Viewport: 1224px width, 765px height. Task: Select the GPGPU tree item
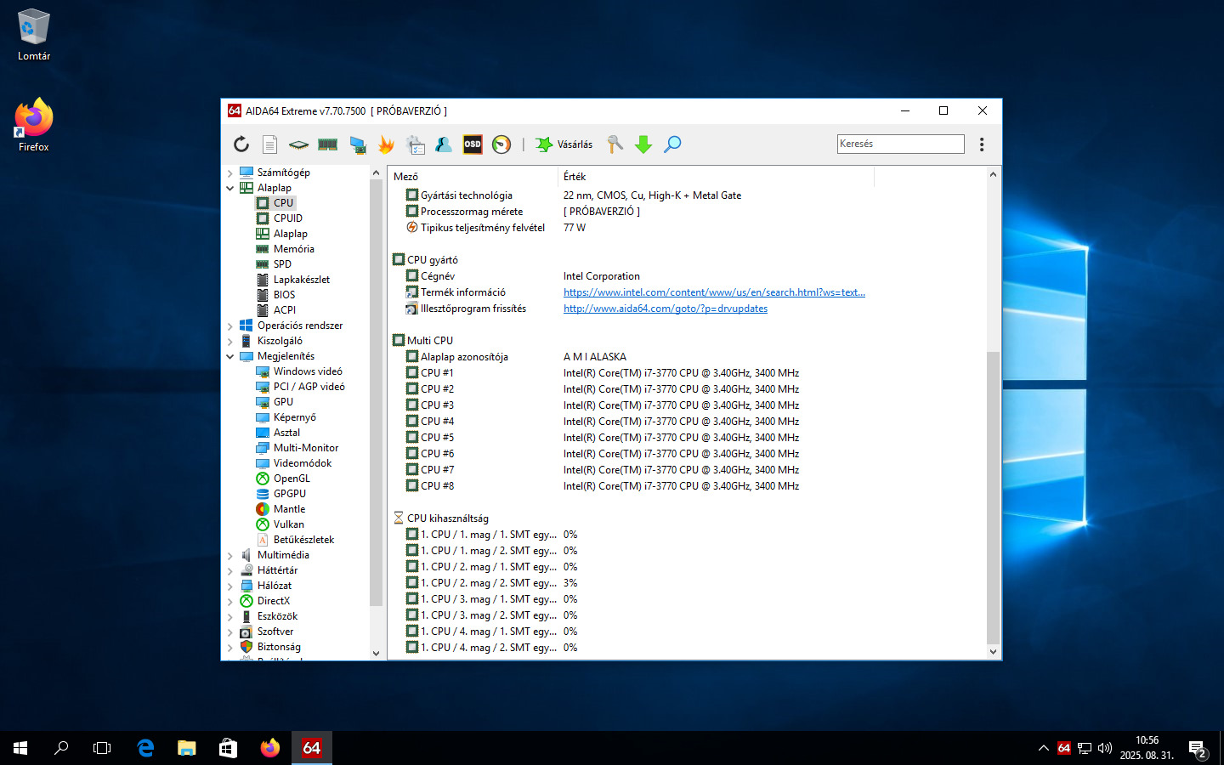coord(289,494)
